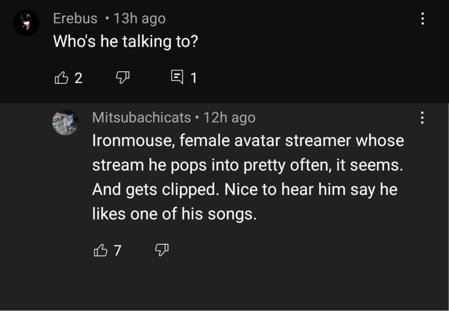
Task: Open three-dot menu for Mitsubachicats reply
Action: point(422,118)
